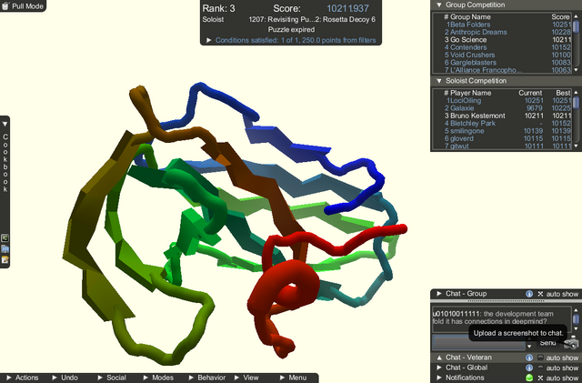The width and height of the screenshot is (582, 383).
Task: Click the chat panel resize grip handle
Action: click(506, 300)
